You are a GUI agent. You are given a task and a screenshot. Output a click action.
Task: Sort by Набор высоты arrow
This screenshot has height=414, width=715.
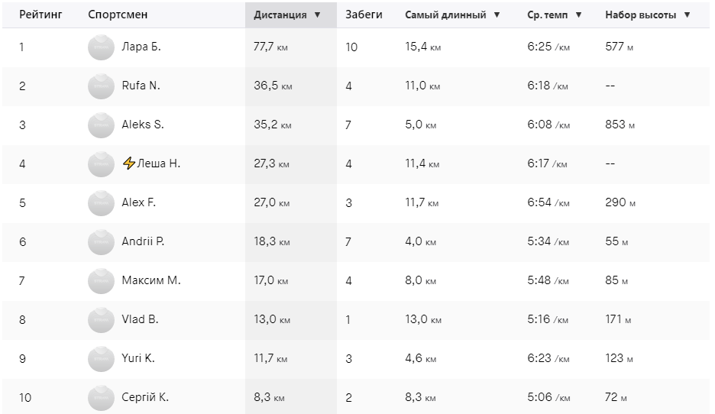[687, 15]
